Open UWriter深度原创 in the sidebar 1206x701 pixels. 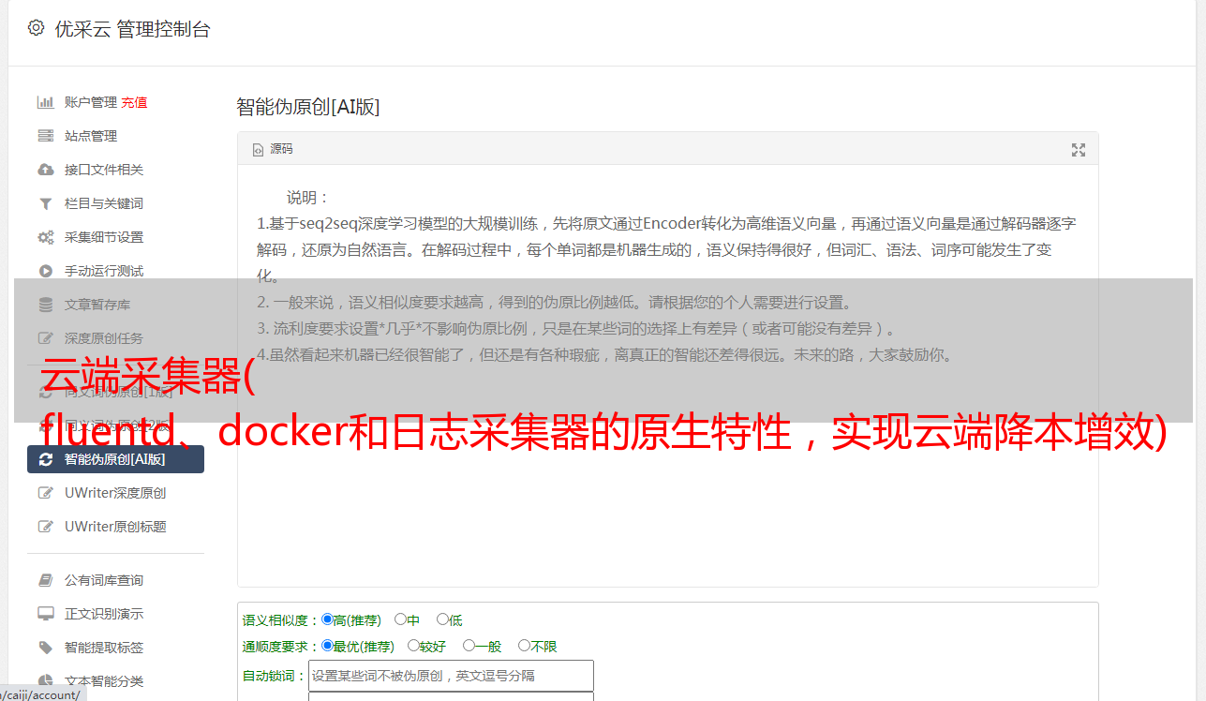pos(115,493)
